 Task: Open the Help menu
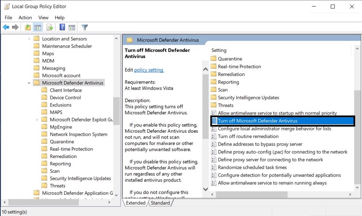[59, 18]
